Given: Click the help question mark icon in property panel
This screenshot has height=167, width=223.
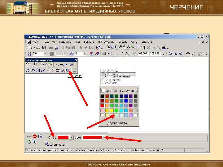Looking at the screenshot, I should 35,141.
